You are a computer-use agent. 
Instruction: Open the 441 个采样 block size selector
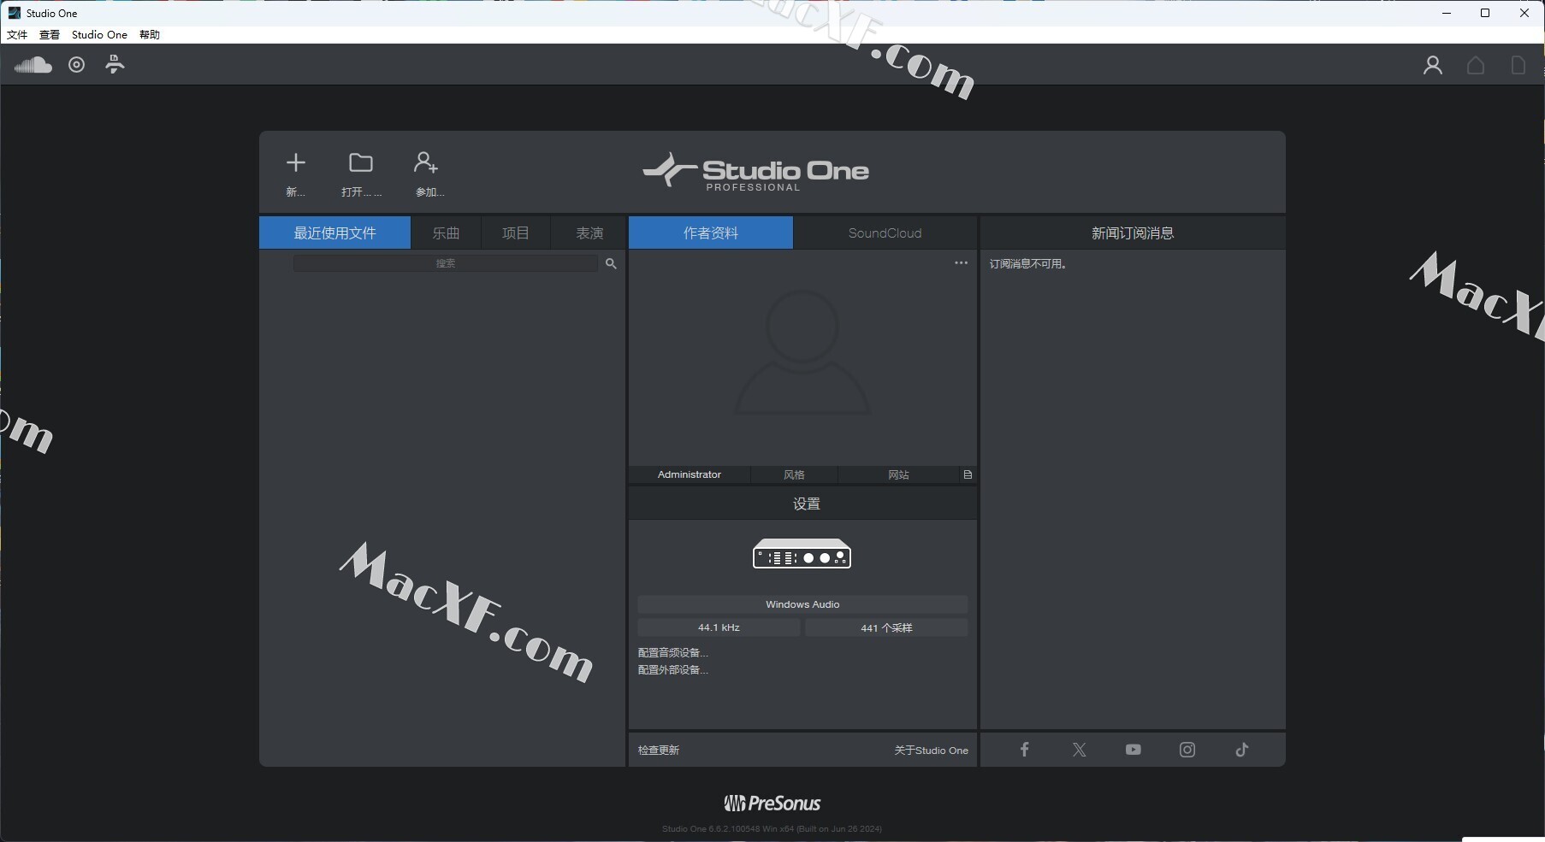[886, 627]
